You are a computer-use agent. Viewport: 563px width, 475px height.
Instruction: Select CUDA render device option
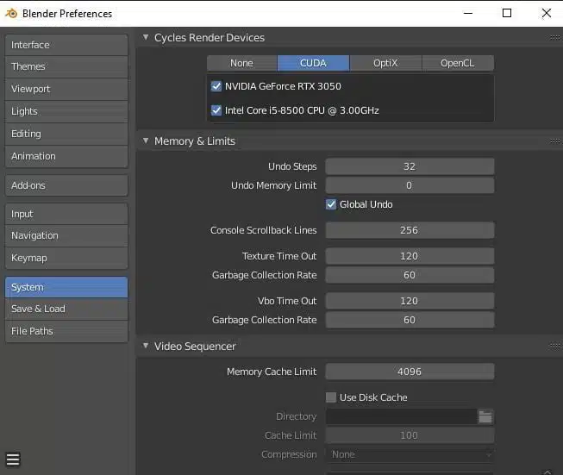pyautogui.click(x=314, y=63)
